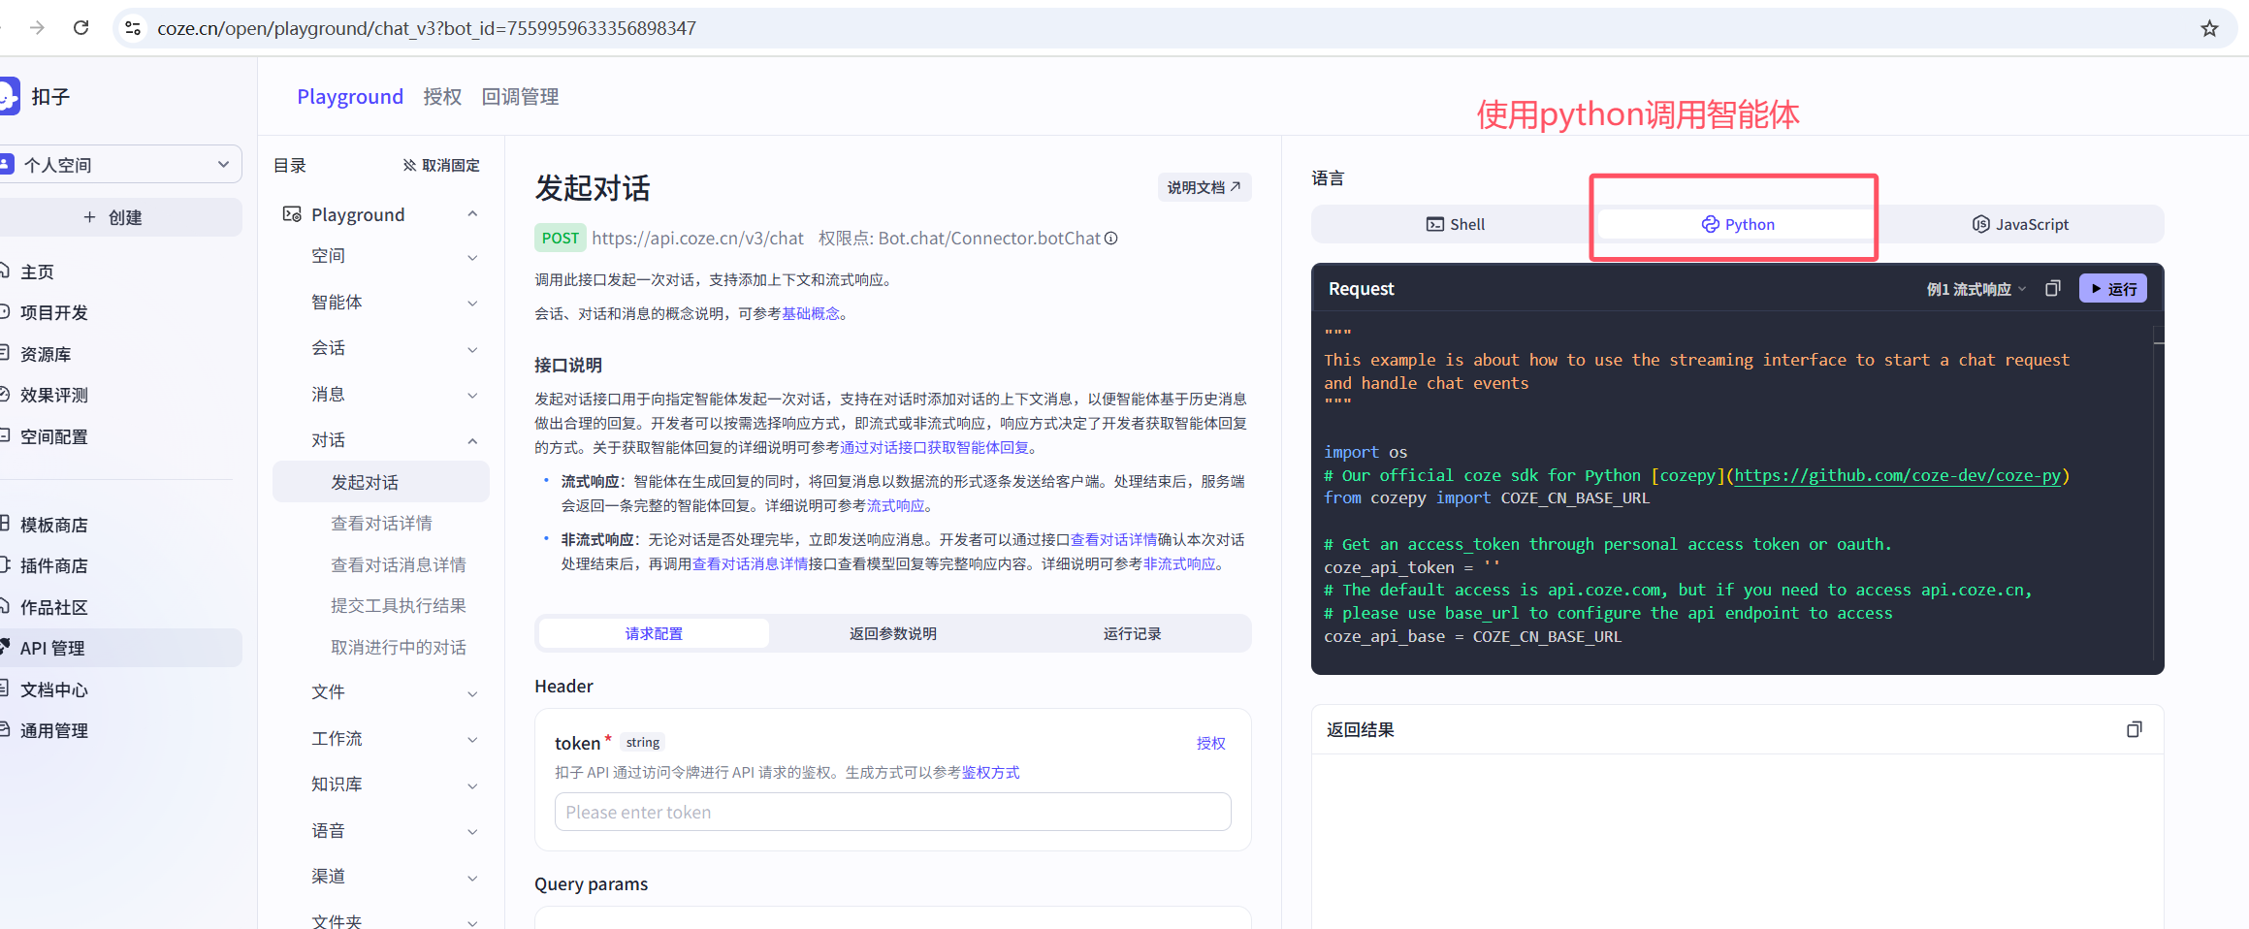Viewport: 2249px width, 929px height.
Task: Expand the 知识库 section
Action: coord(472,785)
